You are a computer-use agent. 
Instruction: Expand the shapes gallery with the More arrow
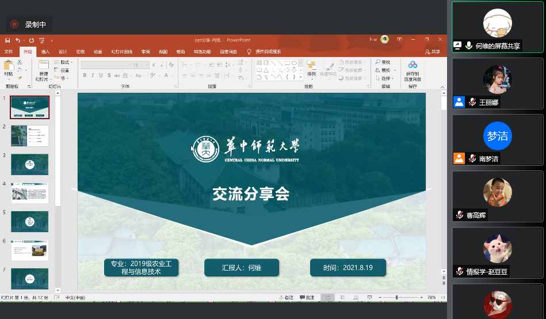(x=301, y=77)
